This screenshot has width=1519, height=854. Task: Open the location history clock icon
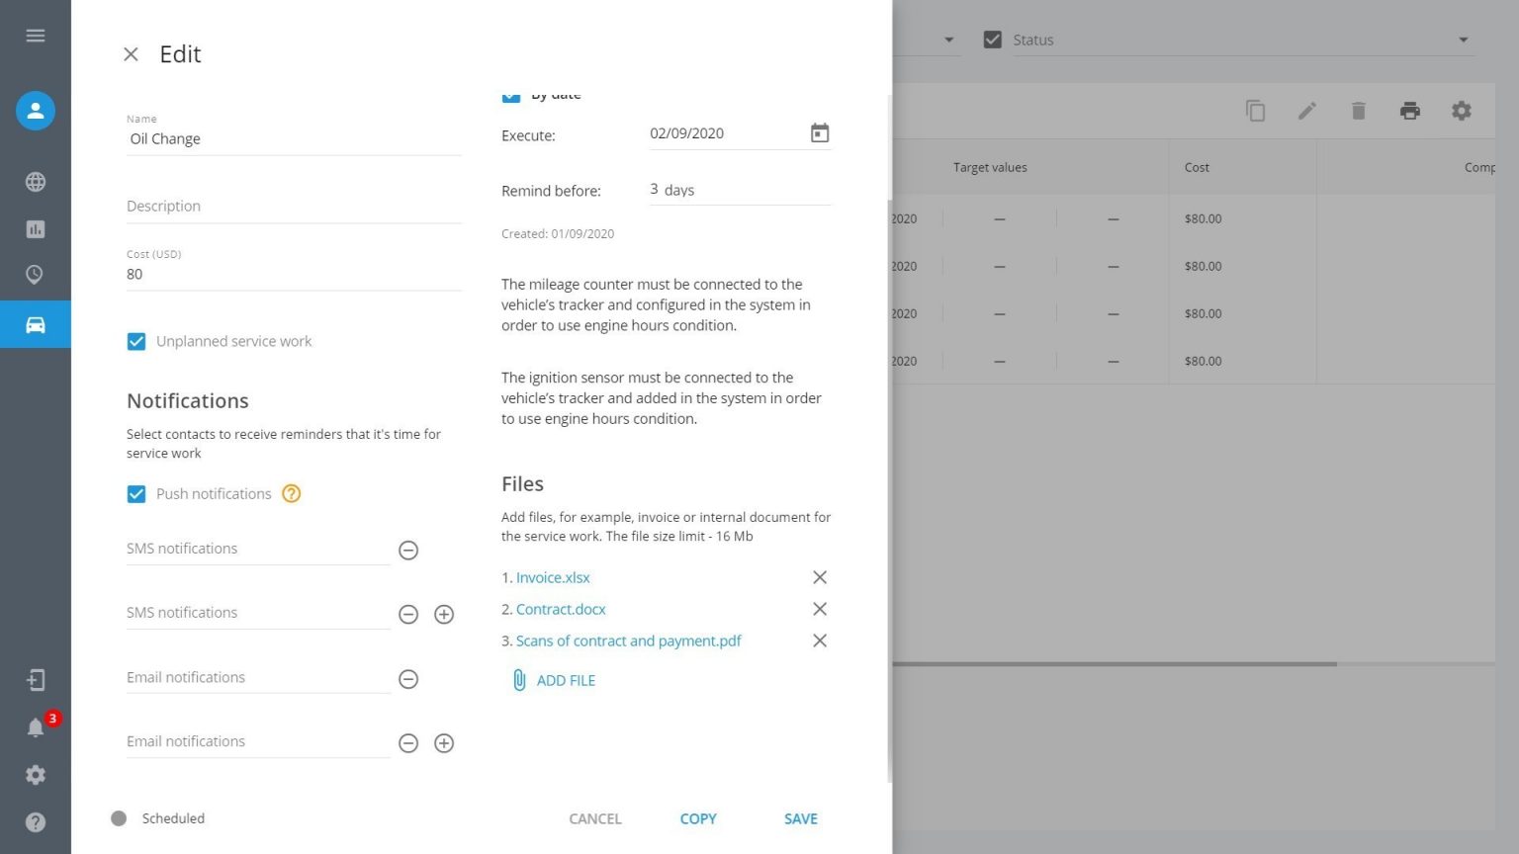point(36,275)
